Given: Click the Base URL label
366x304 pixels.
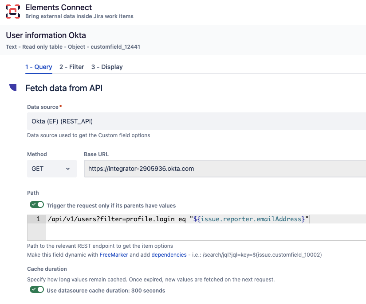Looking at the screenshot, I should pyautogui.click(x=96, y=154).
